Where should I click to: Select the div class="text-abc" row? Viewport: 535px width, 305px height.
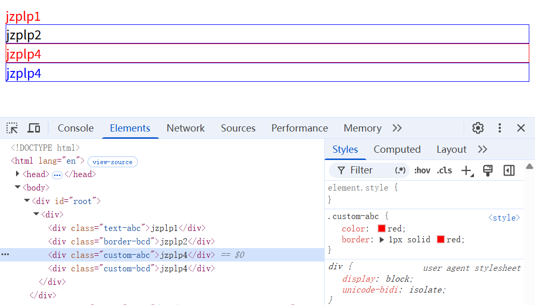pyautogui.click(x=127, y=228)
